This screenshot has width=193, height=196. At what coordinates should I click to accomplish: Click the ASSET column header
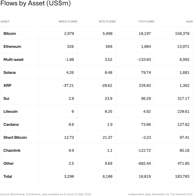(5, 21)
